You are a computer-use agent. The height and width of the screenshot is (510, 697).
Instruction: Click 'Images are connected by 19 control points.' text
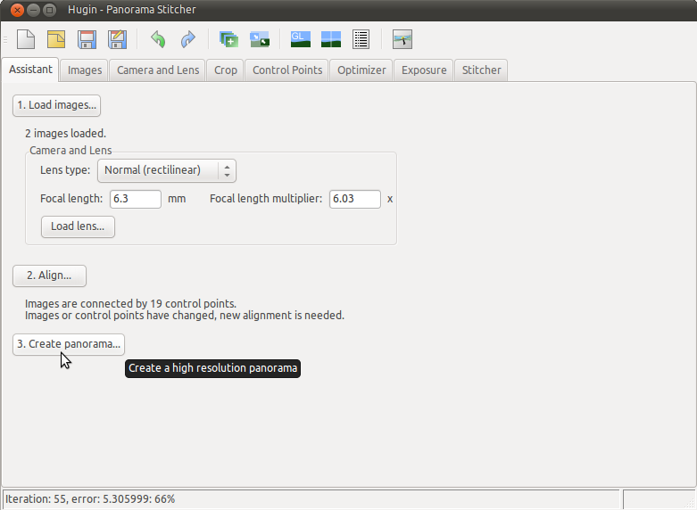pos(130,304)
